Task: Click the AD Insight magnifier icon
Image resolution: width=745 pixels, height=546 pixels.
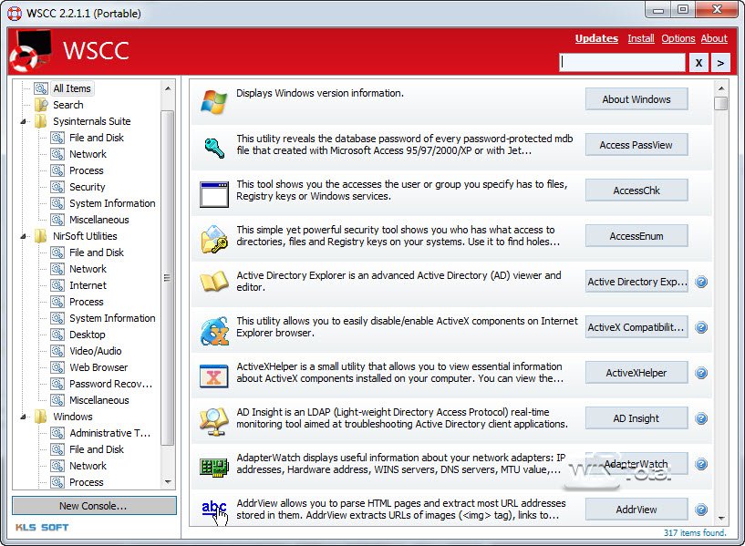Action: tap(213, 421)
